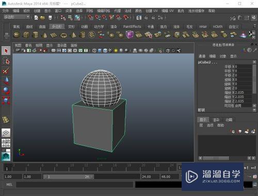This screenshot has height=196, width=258.
Task: Open the Render View icon
Action: tap(139, 18)
